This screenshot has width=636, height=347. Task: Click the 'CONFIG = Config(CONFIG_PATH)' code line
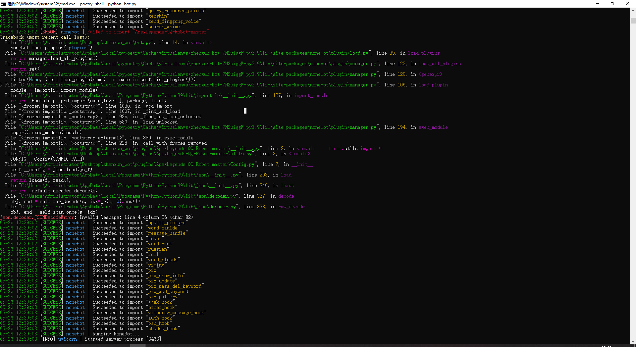(47, 159)
